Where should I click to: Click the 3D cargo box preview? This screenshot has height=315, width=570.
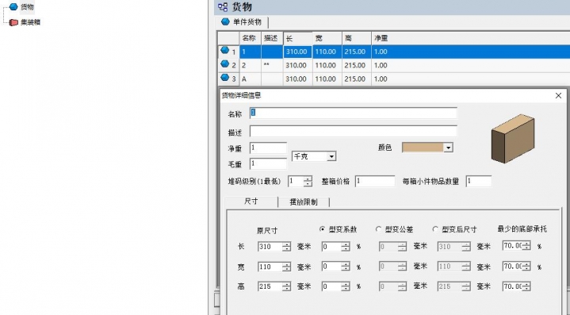pos(513,138)
